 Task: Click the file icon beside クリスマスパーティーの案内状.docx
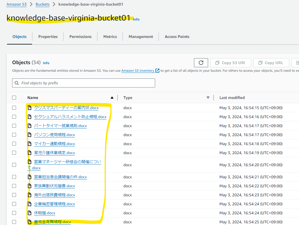click(30, 108)
